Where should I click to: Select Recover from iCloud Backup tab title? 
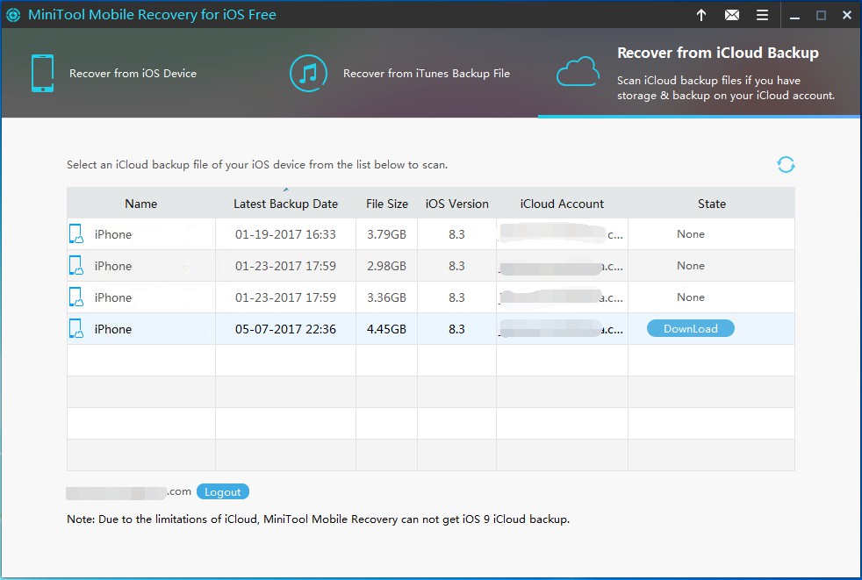[x=717, y=53]
